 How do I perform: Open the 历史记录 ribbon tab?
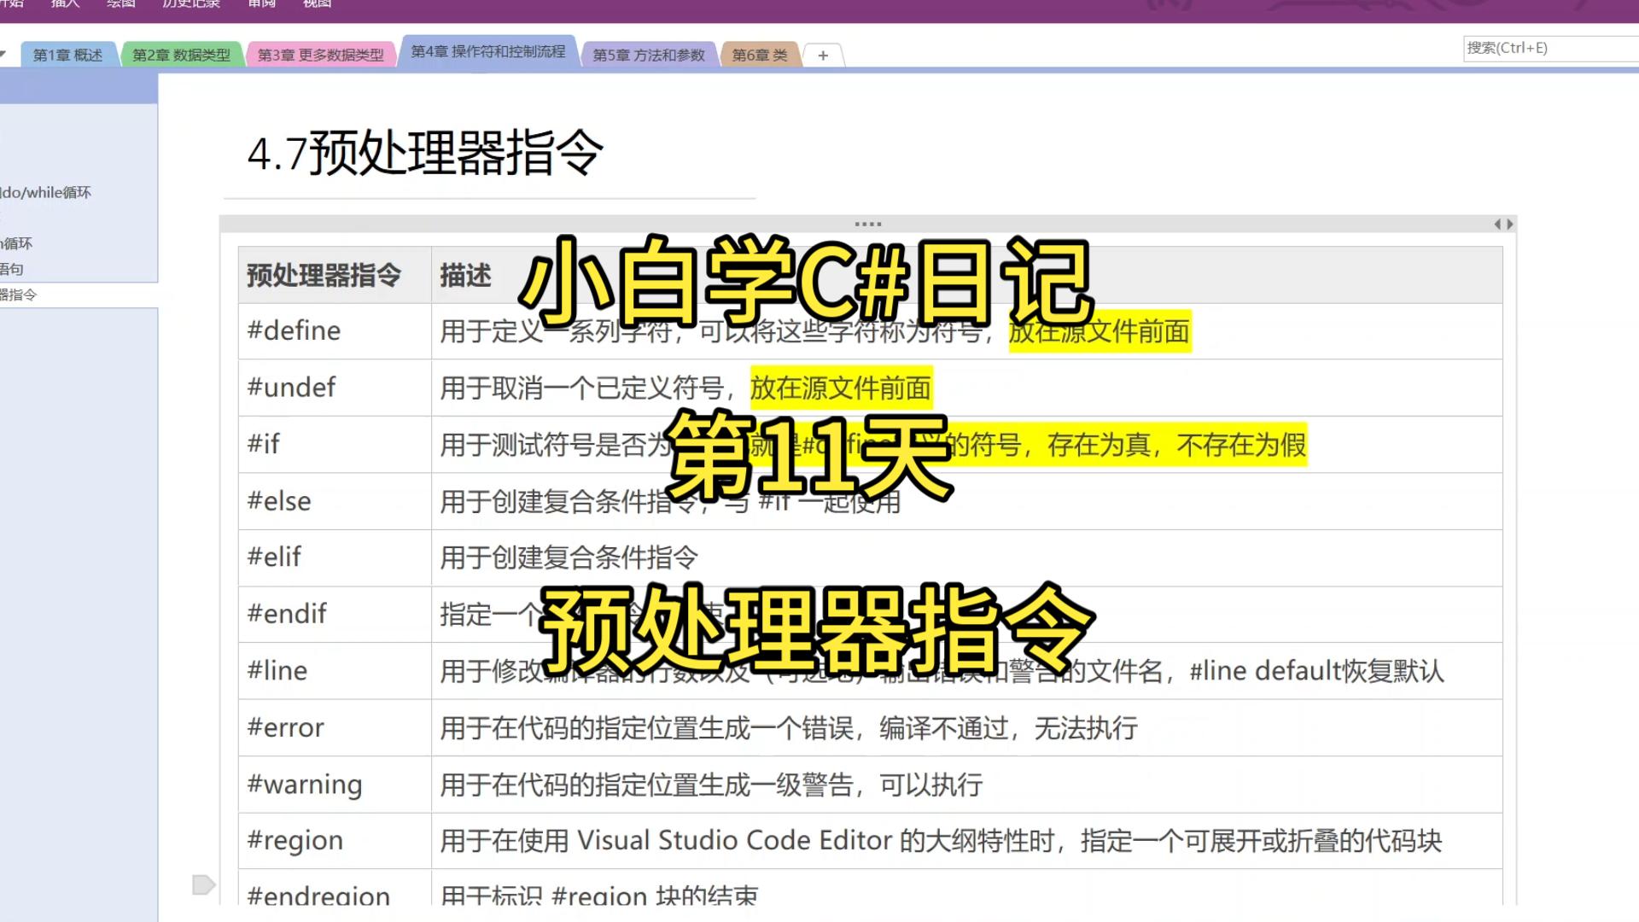coord(191,4)
